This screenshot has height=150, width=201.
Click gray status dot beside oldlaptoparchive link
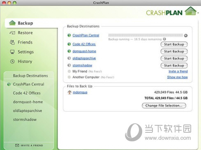pyautogui.click(x=69, y=58)
